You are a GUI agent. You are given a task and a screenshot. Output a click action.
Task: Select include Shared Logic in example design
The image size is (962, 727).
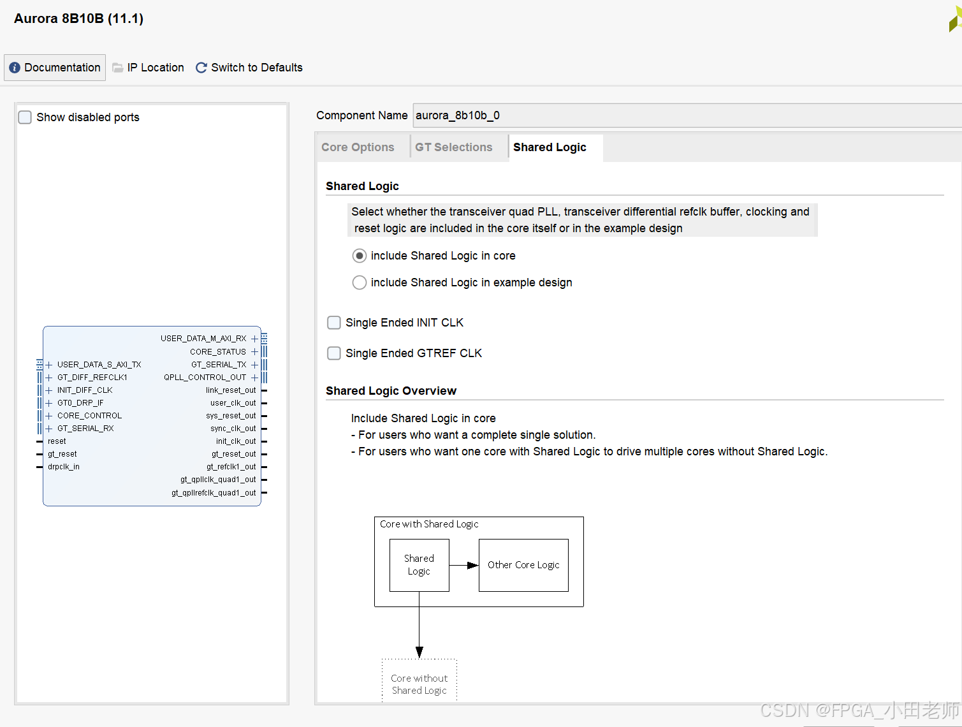coord(360,283)
